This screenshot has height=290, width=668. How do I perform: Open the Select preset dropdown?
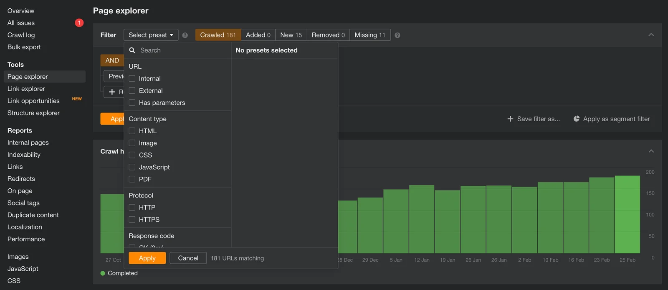click(151, 35)
